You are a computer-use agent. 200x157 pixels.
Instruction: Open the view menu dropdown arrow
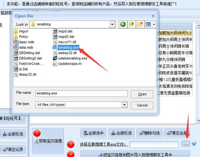[x=154, y=24]
